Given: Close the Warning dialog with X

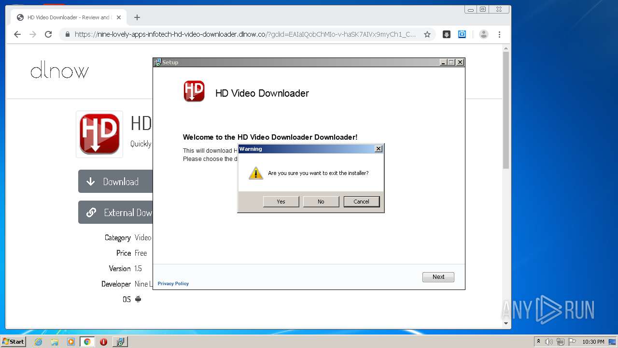Looking at the screenshot, I should click(379, 149).
